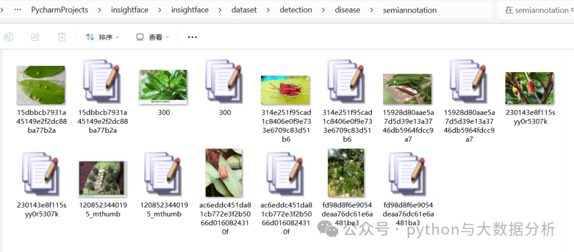
Task: Expand the 查看 view dropdown
Action: 153,37
